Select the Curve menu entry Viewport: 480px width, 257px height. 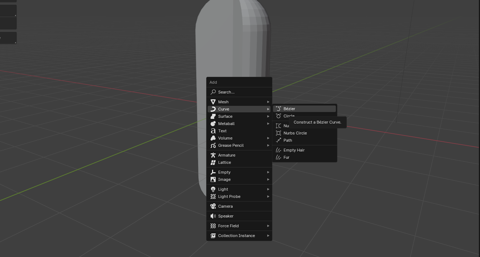tap(239, 109)
